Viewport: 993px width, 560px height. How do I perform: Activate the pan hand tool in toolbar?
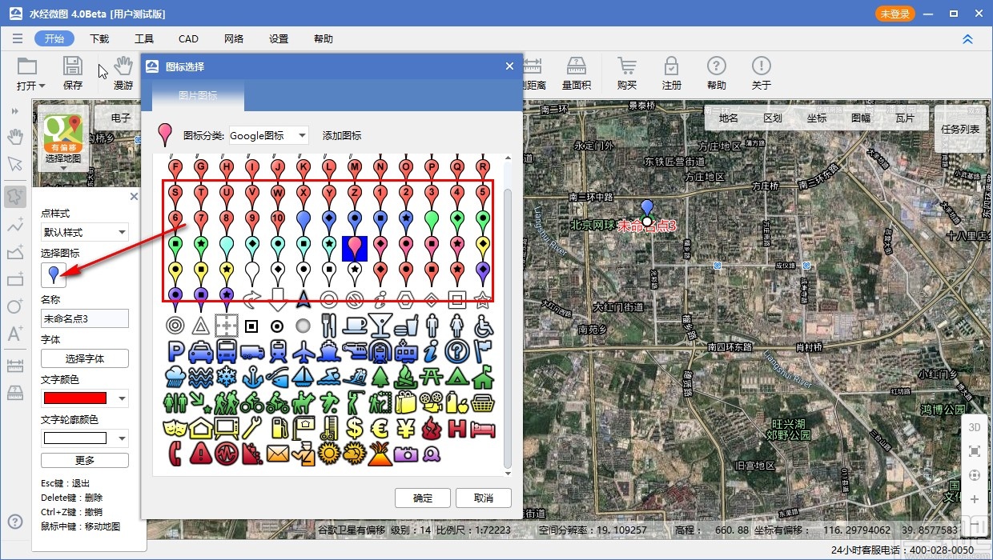(123, 74)
